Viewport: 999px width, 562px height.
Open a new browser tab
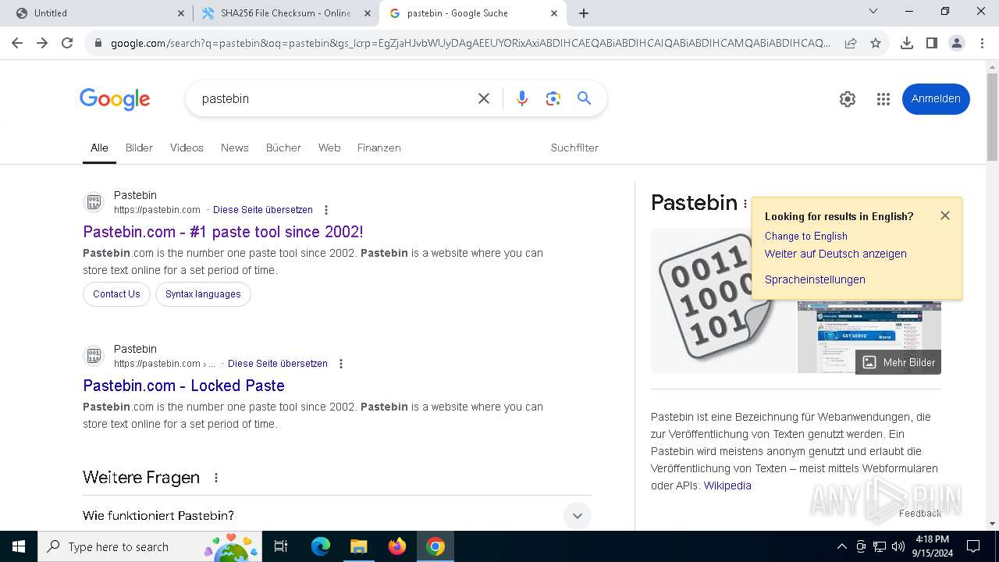point(584,13)
